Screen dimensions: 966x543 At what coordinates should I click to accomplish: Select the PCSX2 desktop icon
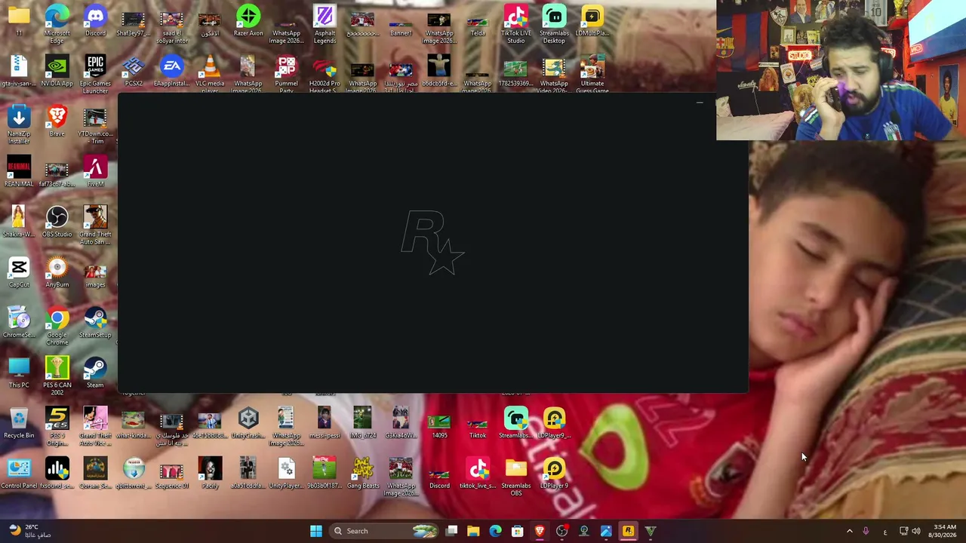134,72
